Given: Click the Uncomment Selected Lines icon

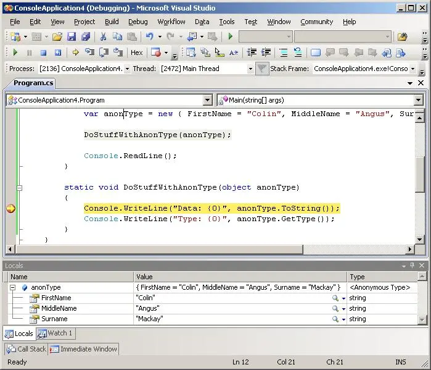Looking at the screenshot, I should [x=298, y=53].
